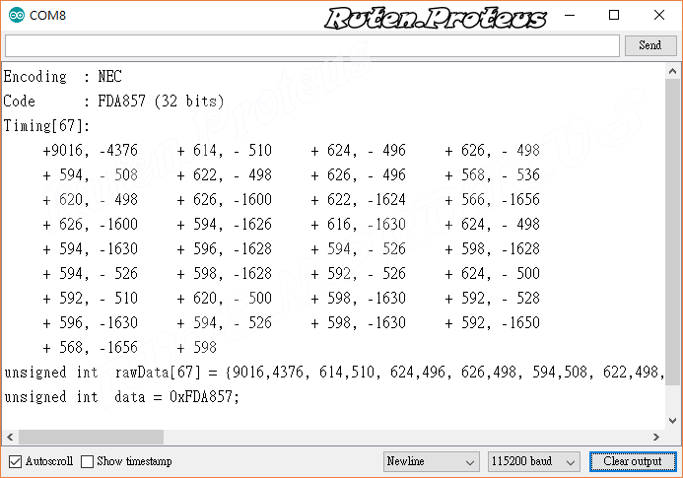Click the '+ 592, -1650' timing value
The image size is (683, 478).
[492, 323]
